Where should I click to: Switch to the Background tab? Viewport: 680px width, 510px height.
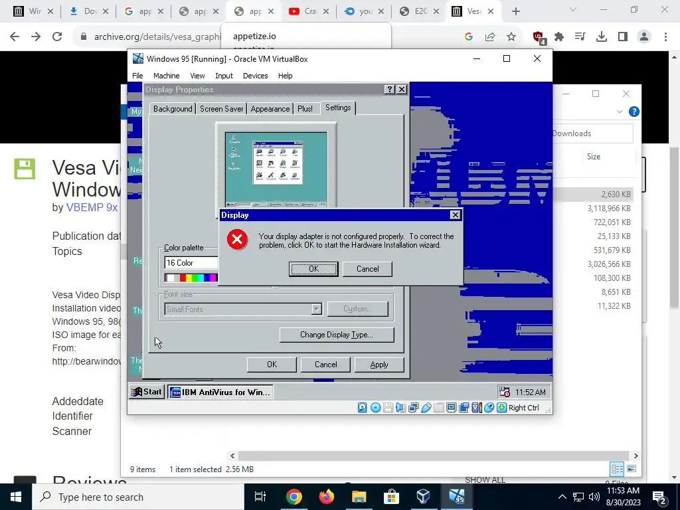173,109
